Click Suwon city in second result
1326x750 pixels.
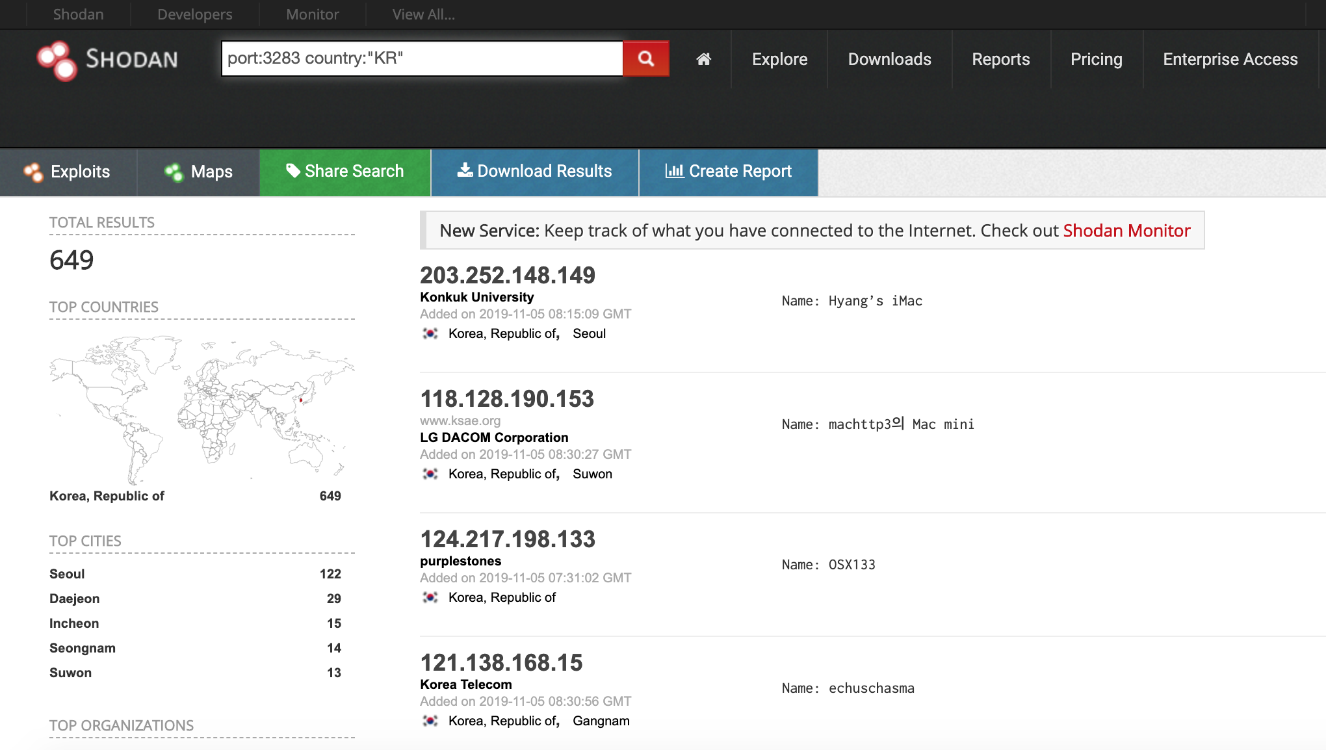tap(592, 474)
